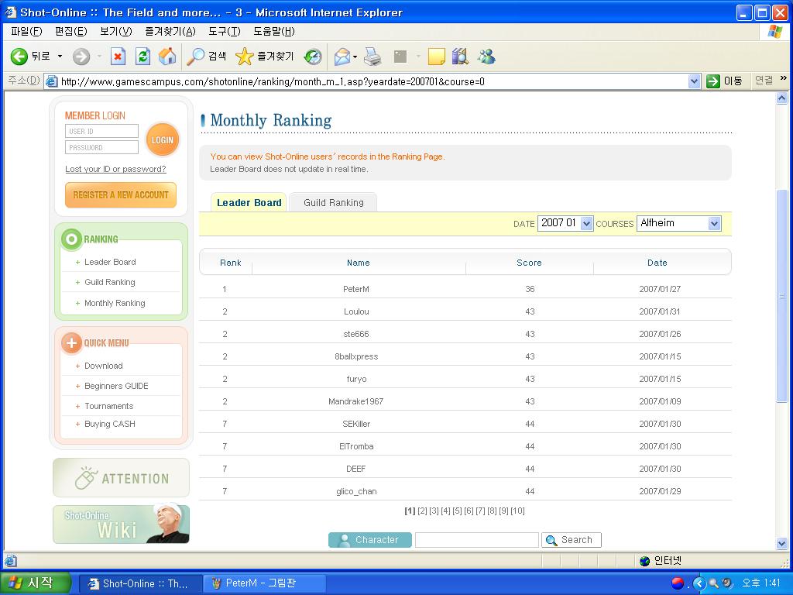Open the Buying CASH link

coord(110,424)
